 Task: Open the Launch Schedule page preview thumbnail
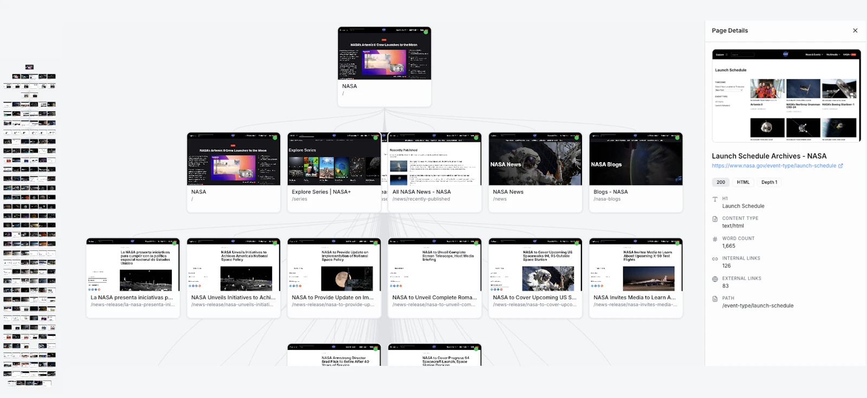786,96
